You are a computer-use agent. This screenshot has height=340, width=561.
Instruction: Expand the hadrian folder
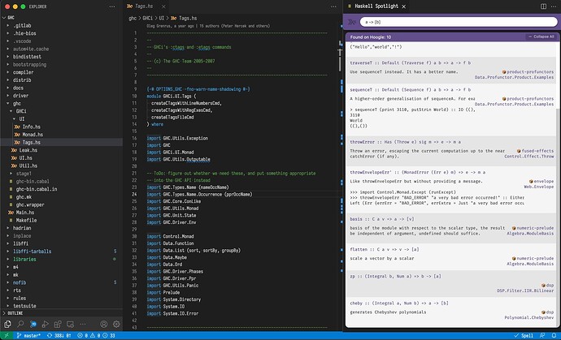[x=22, y=228]
